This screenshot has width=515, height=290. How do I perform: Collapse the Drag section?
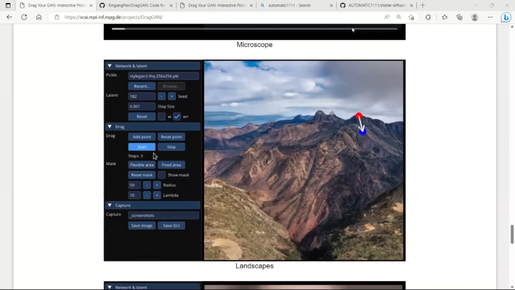[x=110, y=126]
